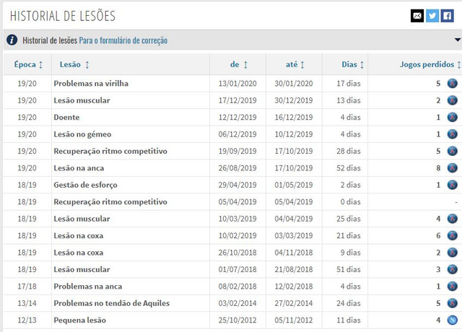Click the date 30/12/2019
462x332 pixels.
(x=294, y=100)
